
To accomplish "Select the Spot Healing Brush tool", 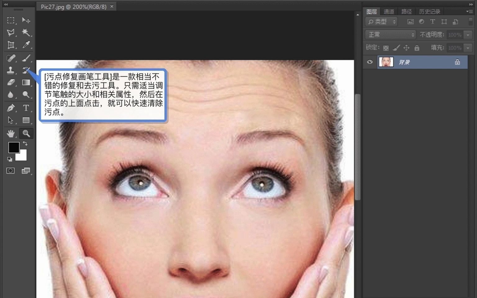I will click(11, 58).
